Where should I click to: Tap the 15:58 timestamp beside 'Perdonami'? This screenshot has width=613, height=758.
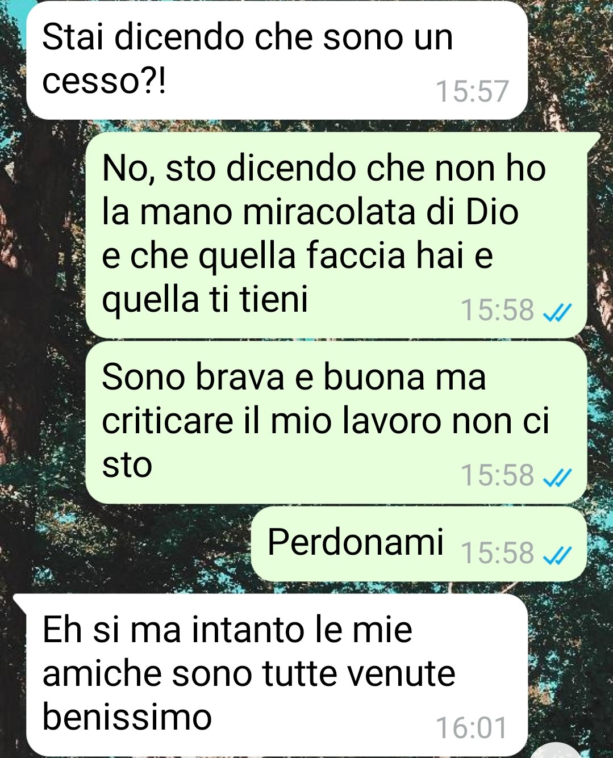click(x=497, y=553)
